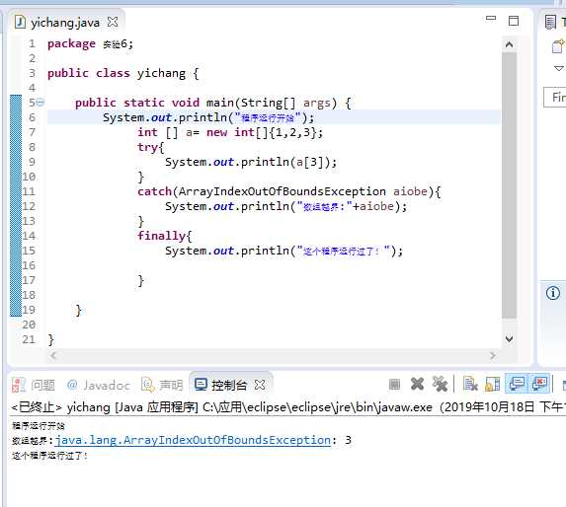Click the 'finally{' keyword on line 14
566x507 pixels.
point(165,236)
